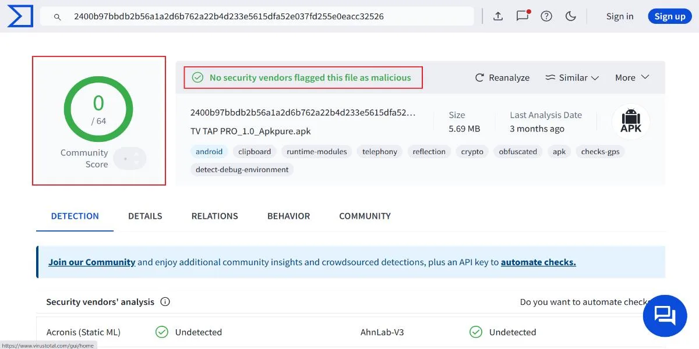
Task: Select the crypto tag
Action: [472, 152]
